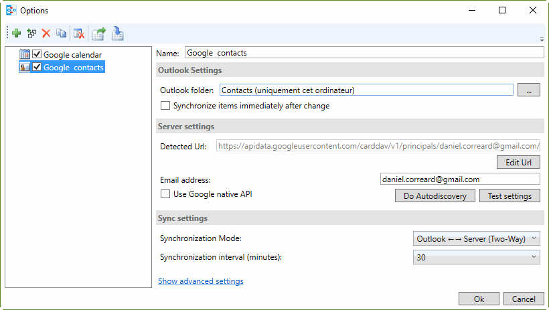This screenshot has width=549, height=310.
Task: Enable Use Google native API checkbox
Action: (x=165, y=194)
